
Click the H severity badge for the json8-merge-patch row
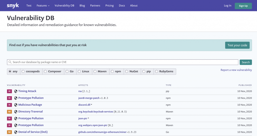tap(9, 98)
